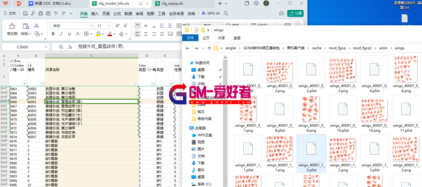This screenshot has height=187, width=422.
Task: Click the Cut scissors icon
Action: click(37, 26)
